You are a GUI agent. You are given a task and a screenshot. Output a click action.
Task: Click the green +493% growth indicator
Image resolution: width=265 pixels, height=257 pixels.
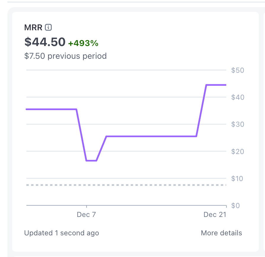click(83, 43)
